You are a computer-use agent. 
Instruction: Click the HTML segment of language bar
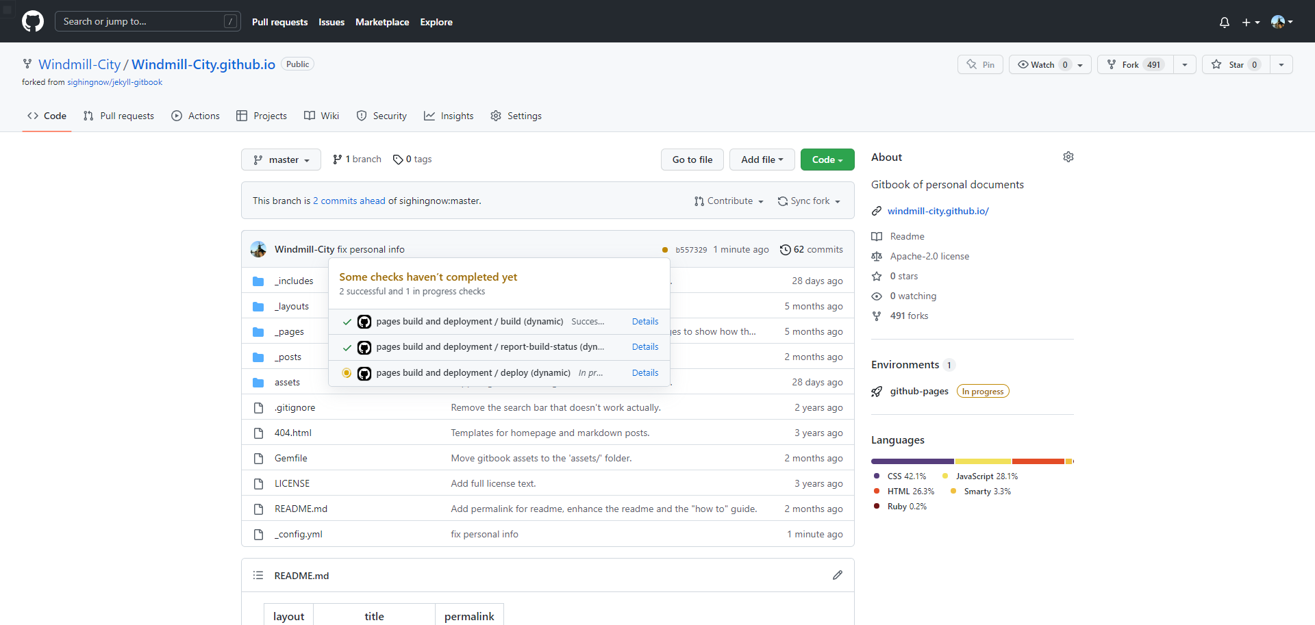1038,461
